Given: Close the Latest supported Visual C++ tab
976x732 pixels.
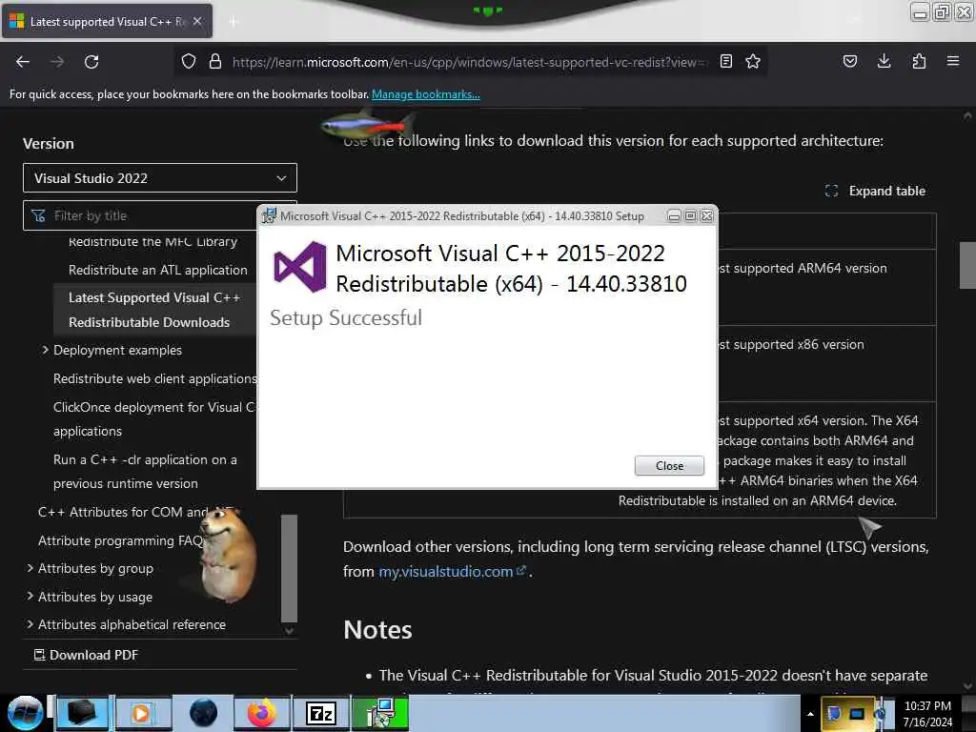Looking at the screenshot, I should 196,21.
